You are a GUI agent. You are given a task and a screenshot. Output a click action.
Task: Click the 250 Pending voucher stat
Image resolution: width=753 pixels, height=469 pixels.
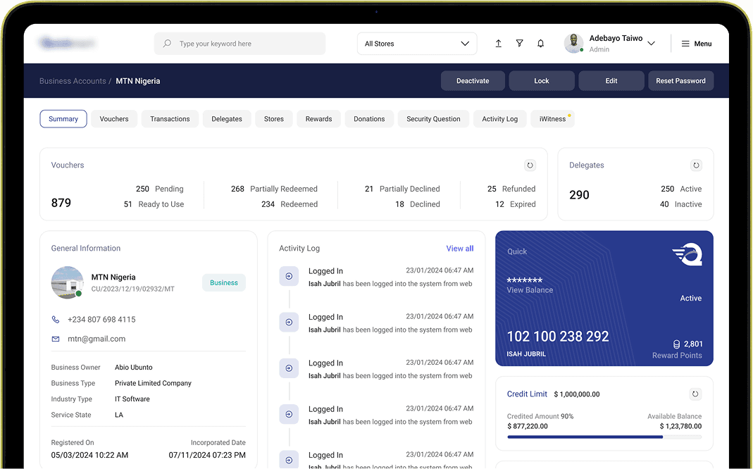pyautogui.click(x=159, y=189)
